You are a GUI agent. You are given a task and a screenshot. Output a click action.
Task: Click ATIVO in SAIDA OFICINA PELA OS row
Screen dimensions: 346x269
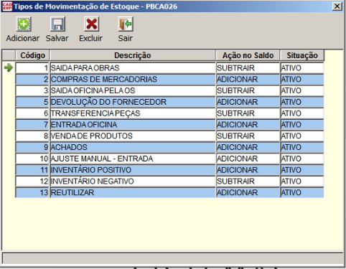[302, 90]
